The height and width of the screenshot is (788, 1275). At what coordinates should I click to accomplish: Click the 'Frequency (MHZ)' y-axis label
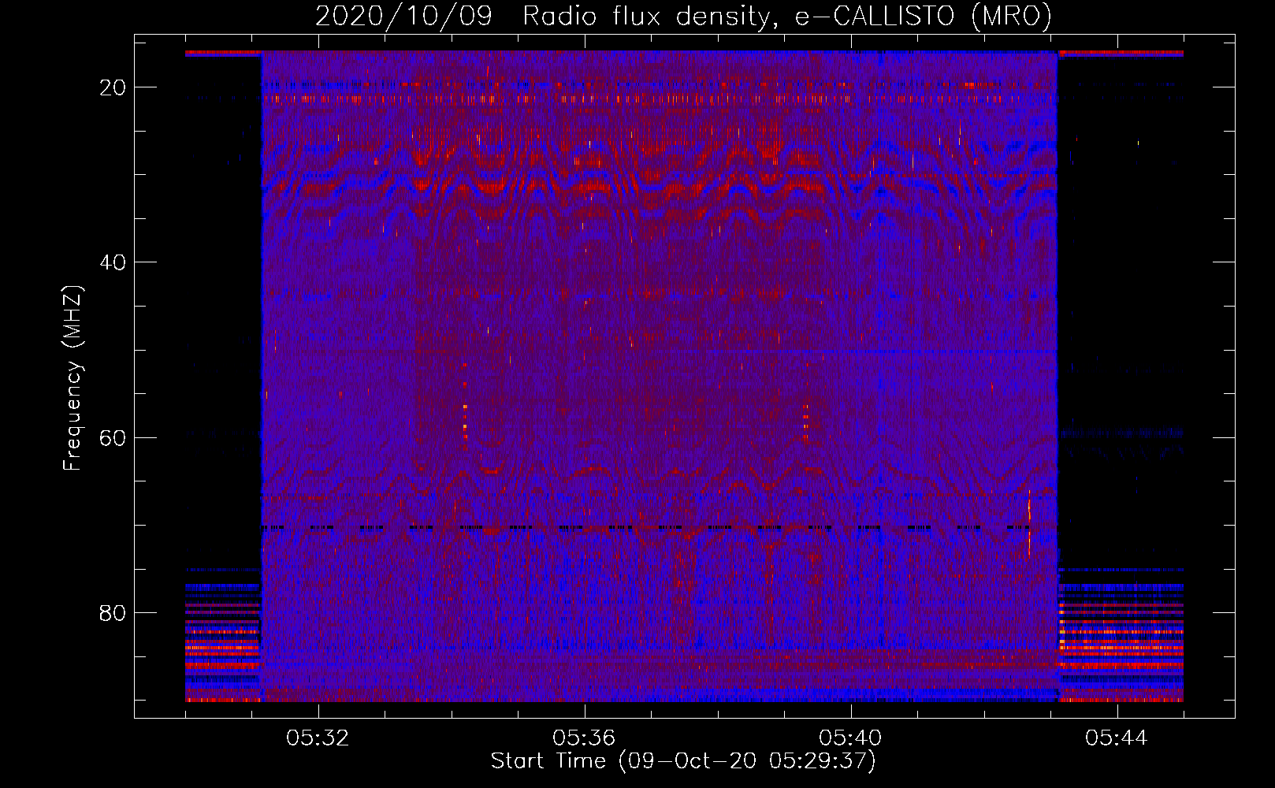(72, 378)
